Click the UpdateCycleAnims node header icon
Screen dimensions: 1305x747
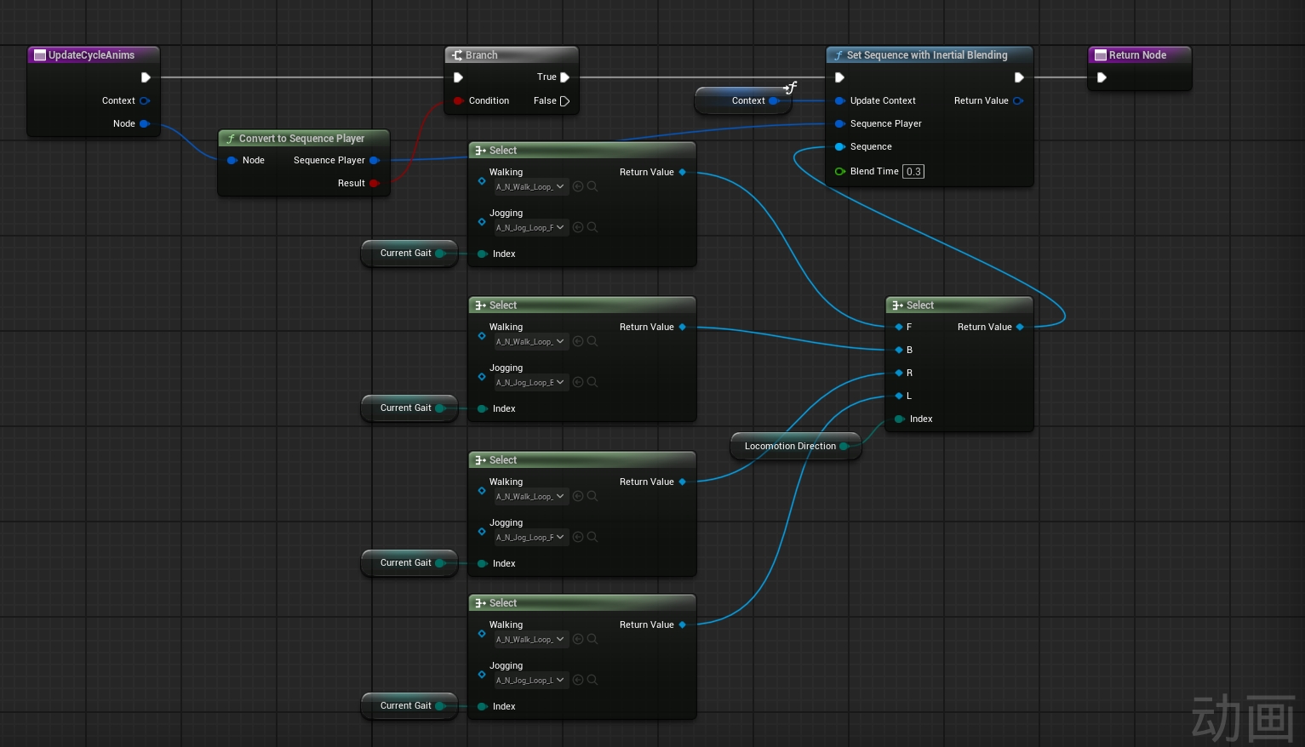pyautogui.click(x=39, y=55)
